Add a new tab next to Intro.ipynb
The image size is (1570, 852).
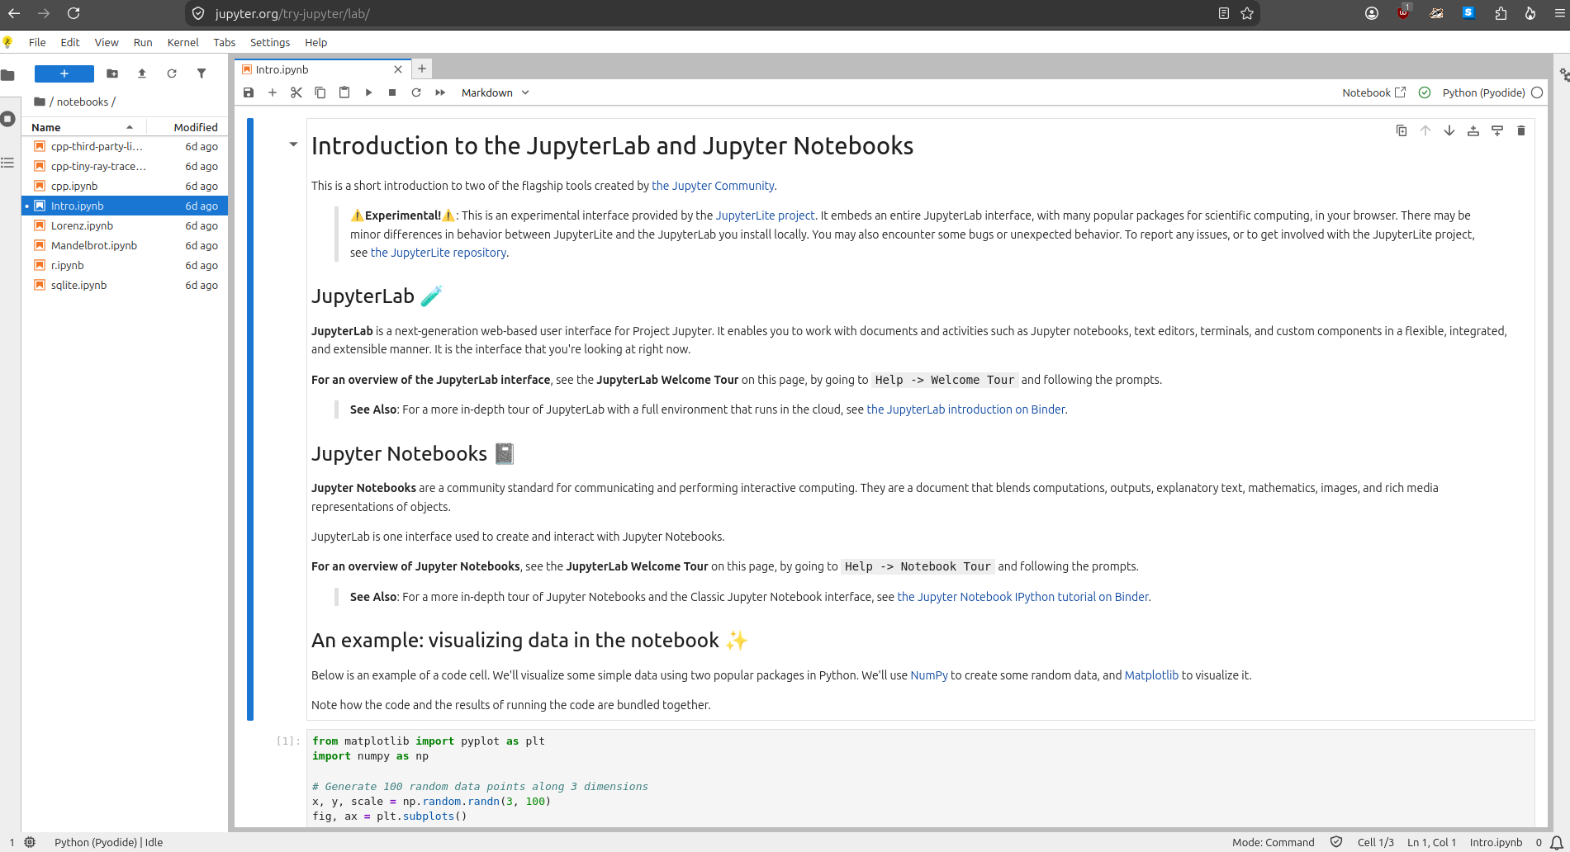coord(422,69)
